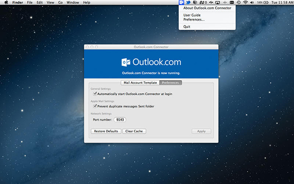Click the Time Machine clock icon
The height and width of the screenshot is (184, 294).
[239, 2]
